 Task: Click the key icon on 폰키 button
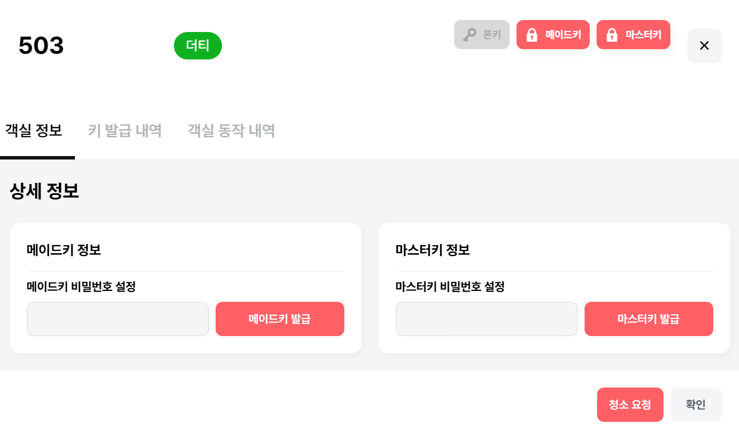pos(470,35)
